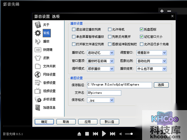This screenshot has height=140, width=187.
Task: Uncheck the 托盘图标 checkbox
Action: coord(141,29)
